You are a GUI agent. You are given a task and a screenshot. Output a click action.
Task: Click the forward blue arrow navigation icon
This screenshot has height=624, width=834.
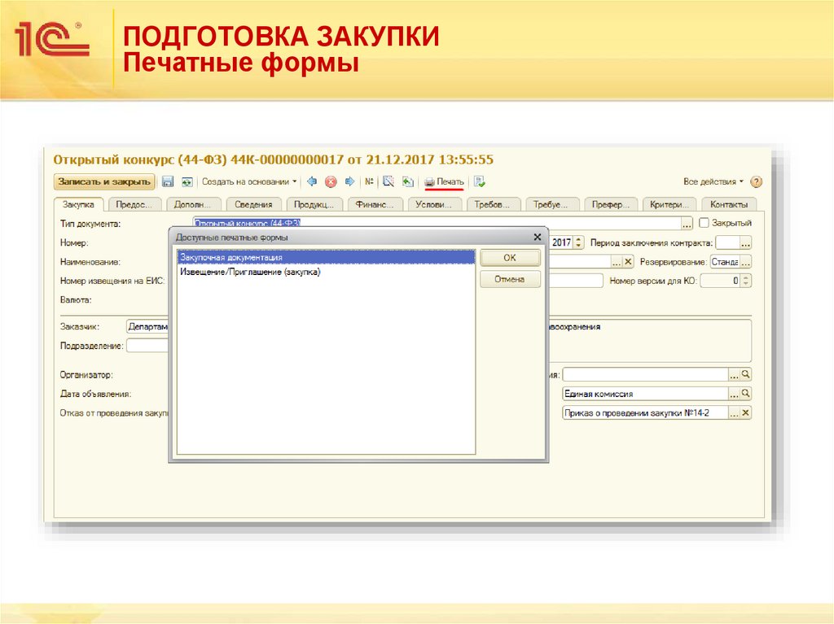pyautogui.click(x=349, y=181)
